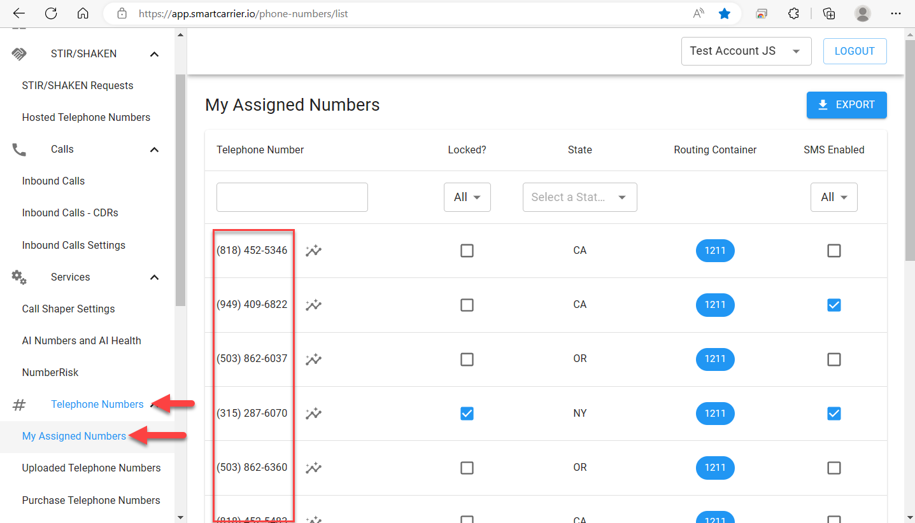
Task: Open insights icon for (818) 452-5346
Action: [313, 251]
